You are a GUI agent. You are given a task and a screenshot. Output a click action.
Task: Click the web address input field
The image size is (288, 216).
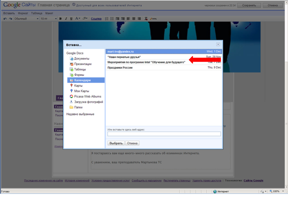coord(164,134)
